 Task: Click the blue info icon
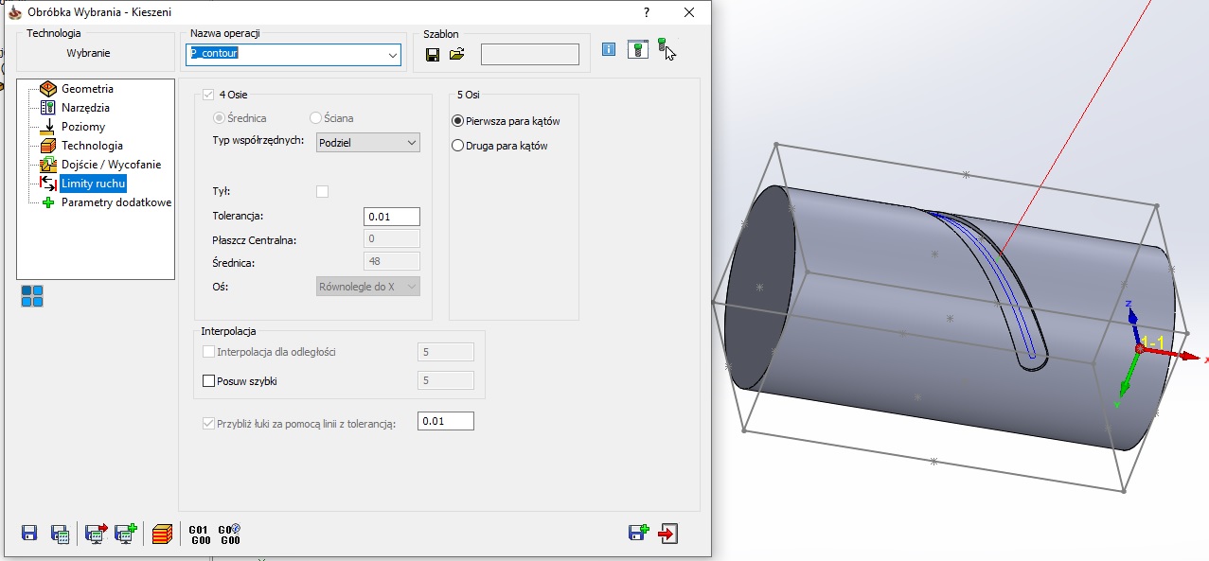(609, 50)
